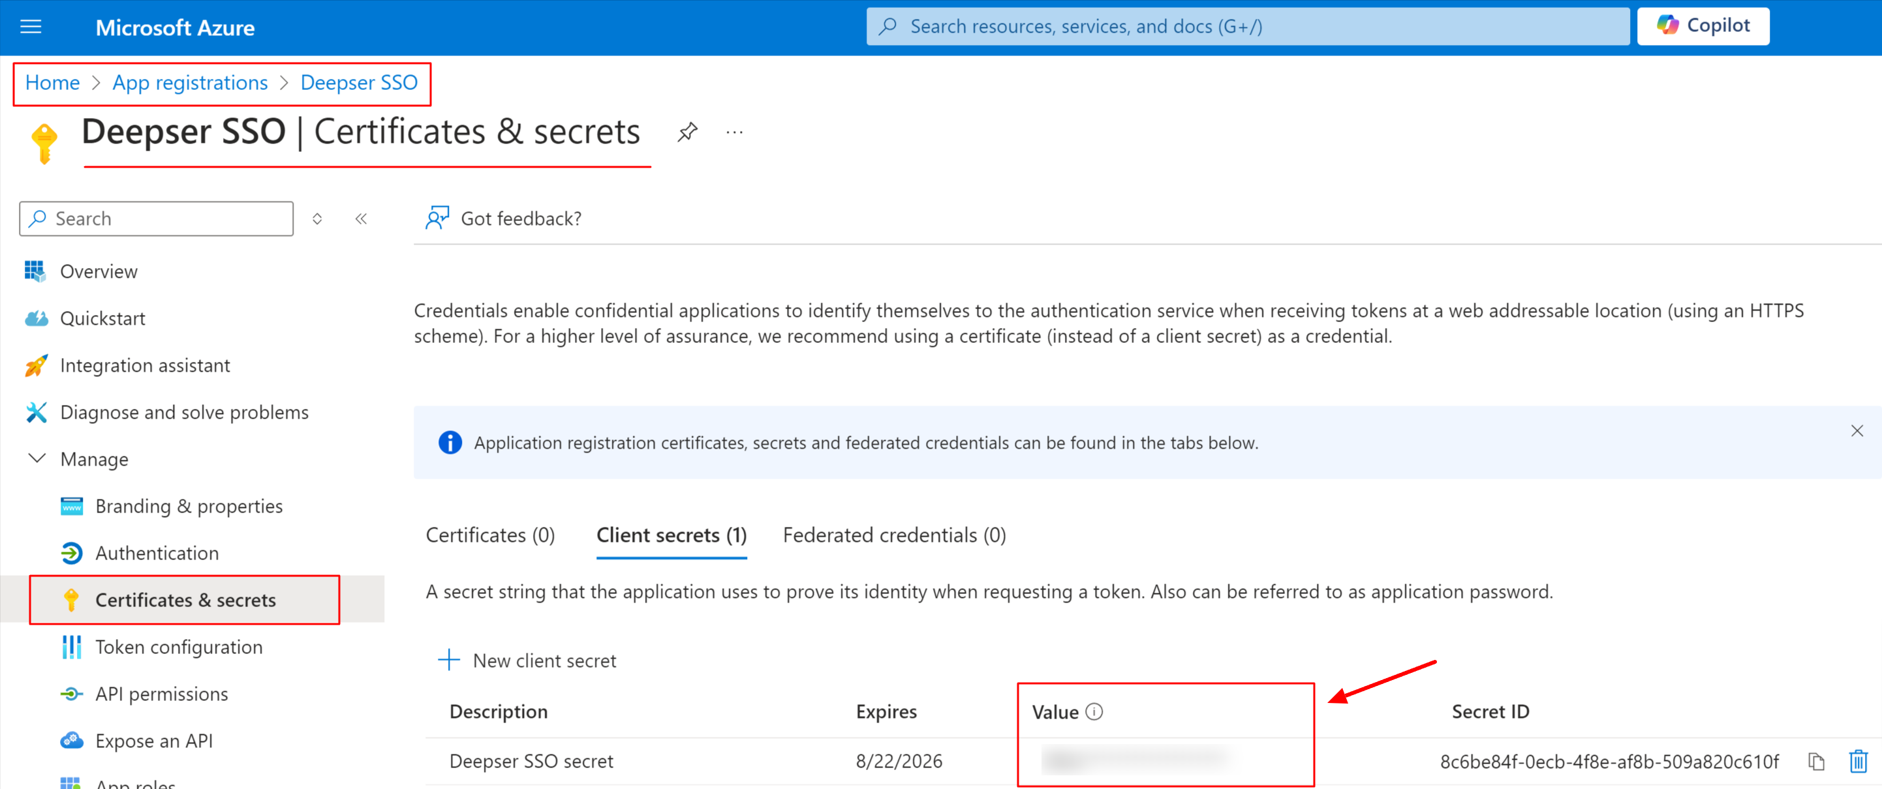Select the Deepser SSO secret description cell
The image size is (1882, 789).
531,761
